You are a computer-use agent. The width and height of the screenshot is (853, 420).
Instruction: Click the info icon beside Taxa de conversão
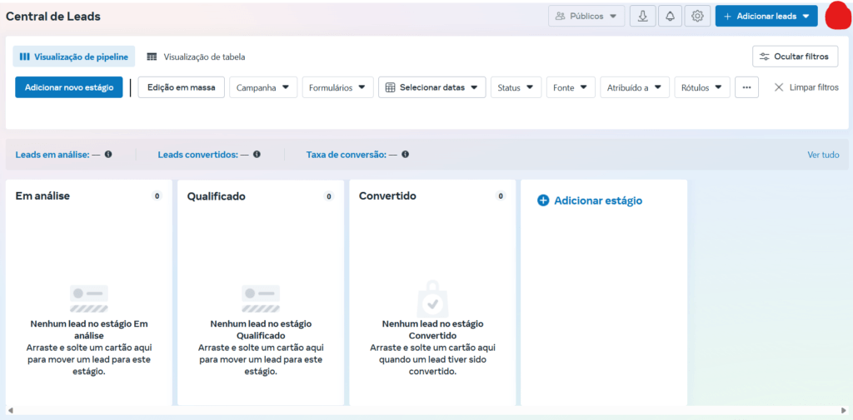point(406,155)
